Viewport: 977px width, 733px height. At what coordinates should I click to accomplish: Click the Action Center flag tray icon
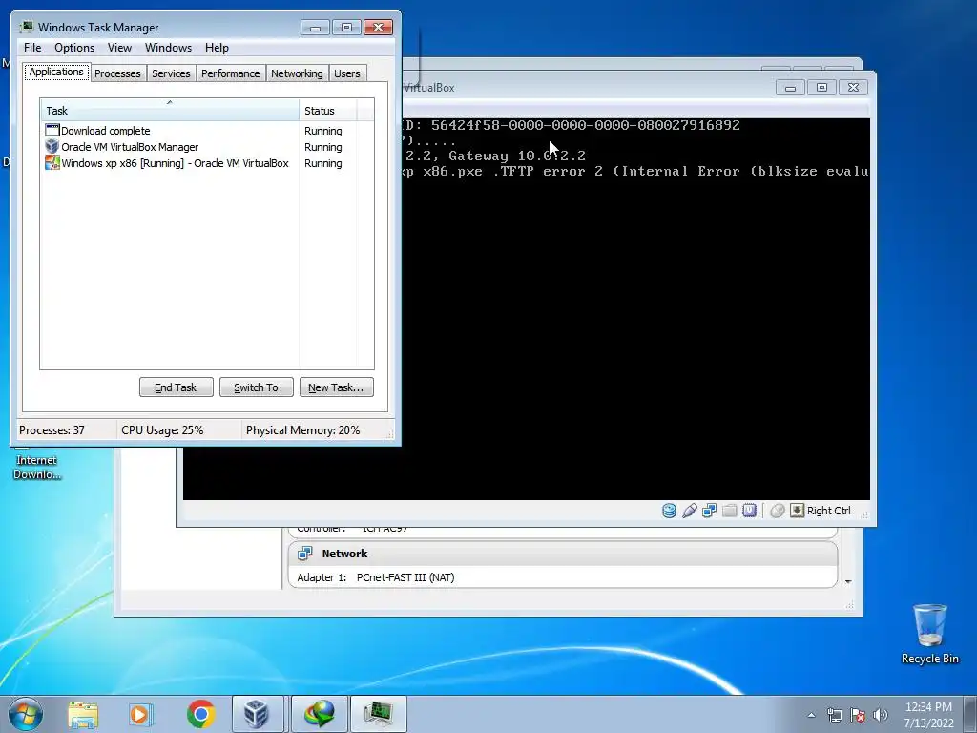pos(858,715)
